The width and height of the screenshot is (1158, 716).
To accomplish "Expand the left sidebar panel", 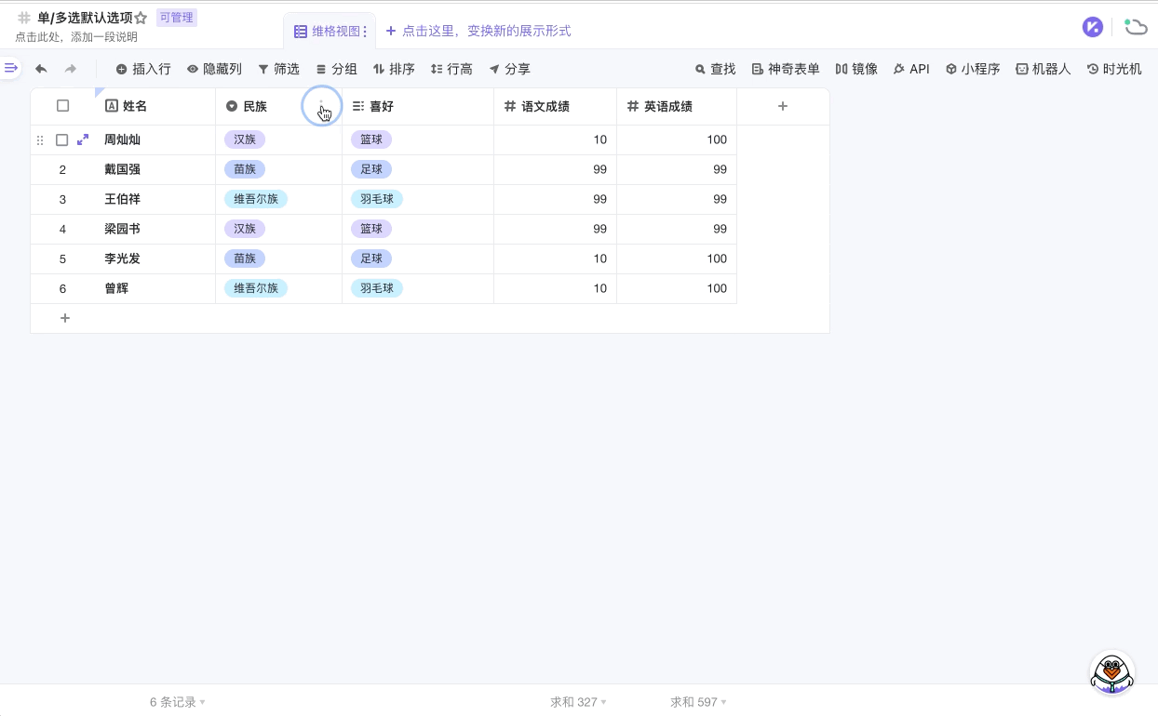I will 10,68.
